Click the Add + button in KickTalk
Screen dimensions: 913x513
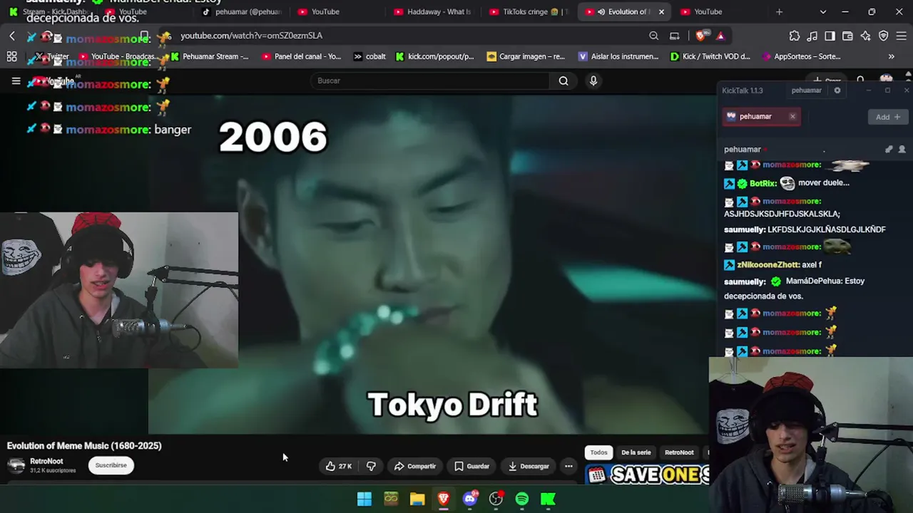tap(888, 117)
